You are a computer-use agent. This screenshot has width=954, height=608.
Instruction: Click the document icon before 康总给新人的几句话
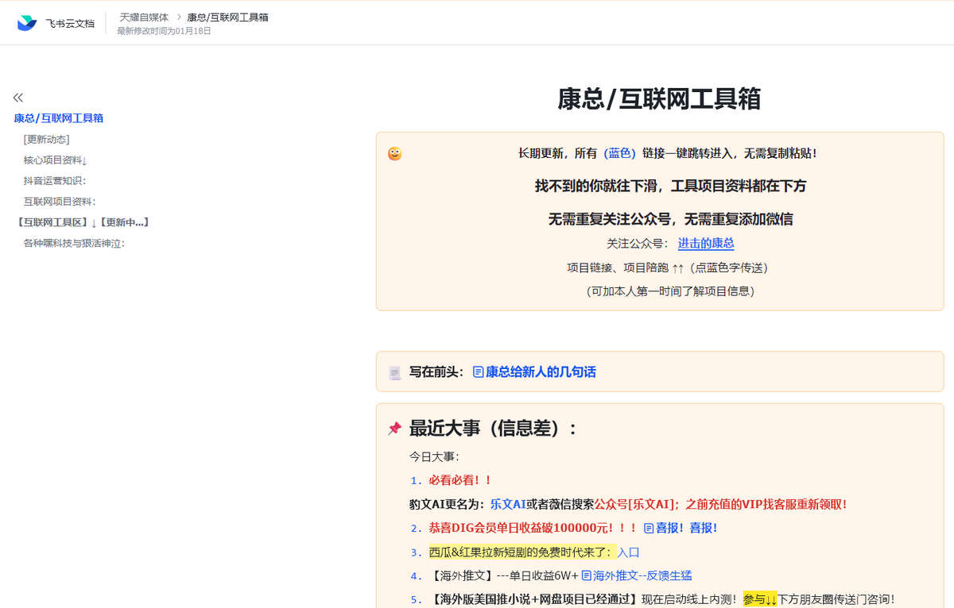[478, 371]
